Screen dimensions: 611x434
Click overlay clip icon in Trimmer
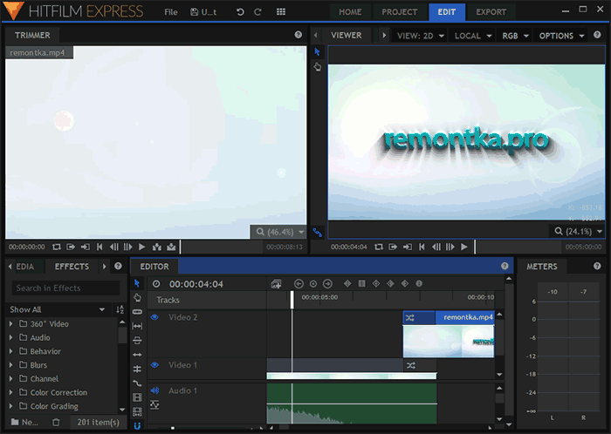tap(171, 247)
